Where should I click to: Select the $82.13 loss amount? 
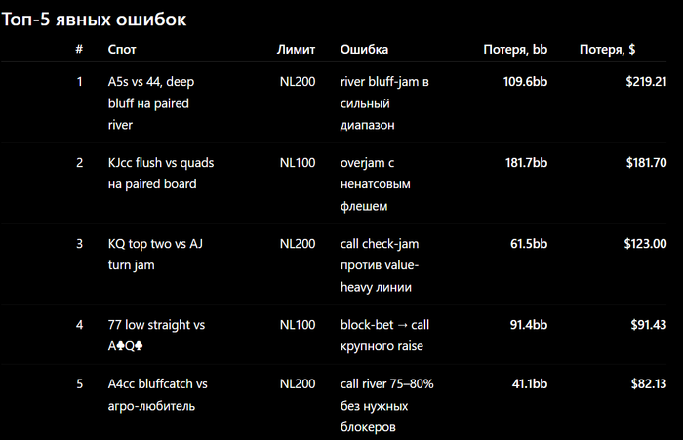[649, 383]
